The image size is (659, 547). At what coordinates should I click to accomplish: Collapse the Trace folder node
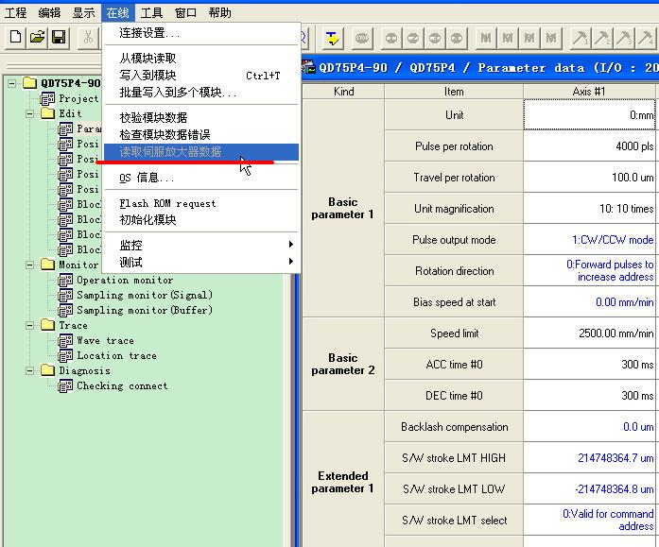32,325
